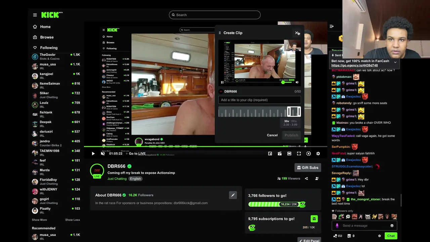Mute the clip preview speaker icon

point(297,82)
